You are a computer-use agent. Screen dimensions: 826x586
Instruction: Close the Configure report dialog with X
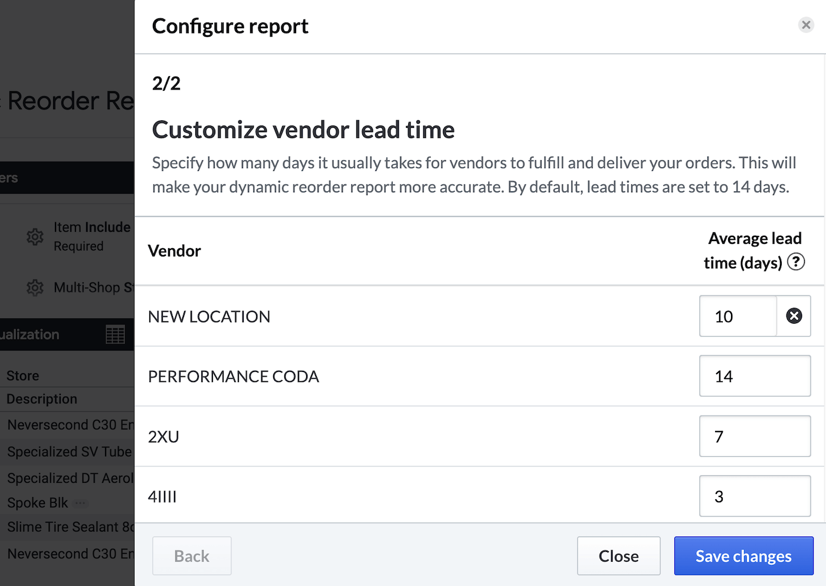[806, 25]
